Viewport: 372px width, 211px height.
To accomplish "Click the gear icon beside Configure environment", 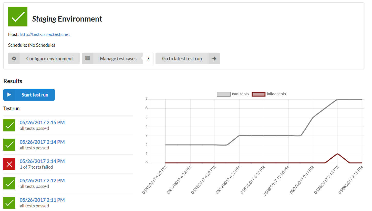I will pyautogui.click(x=14, y=59).
